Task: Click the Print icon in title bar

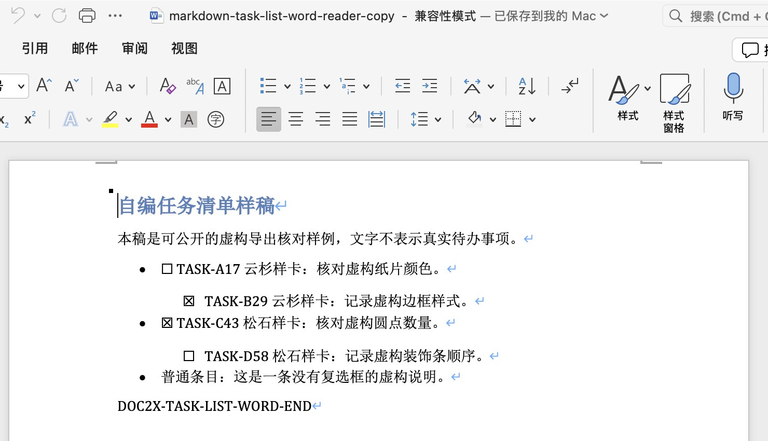Action: (x=87, y=16)
